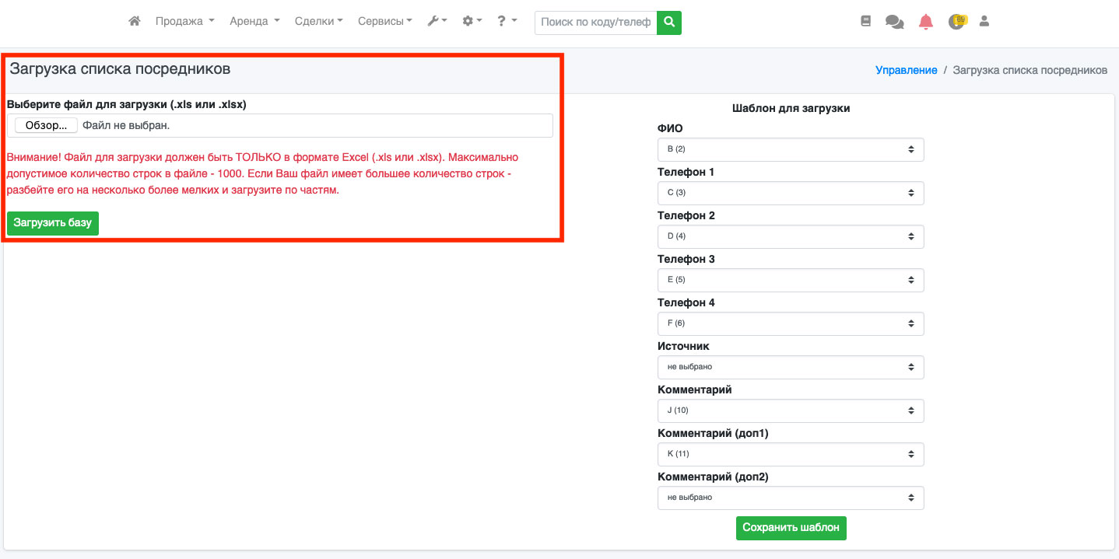Open the question mark help menu
The image size is (1119, 559).
coord(507,22)
